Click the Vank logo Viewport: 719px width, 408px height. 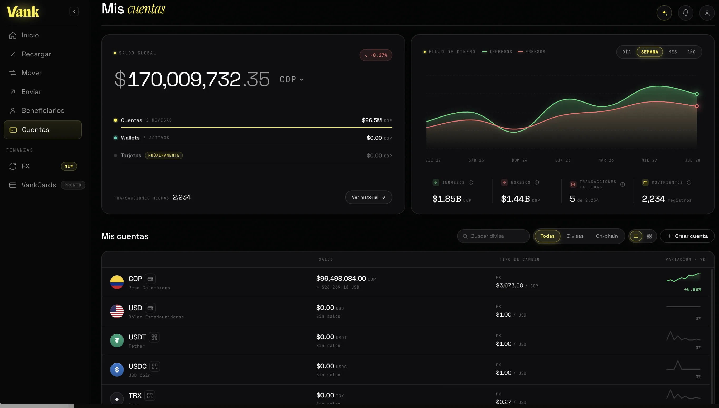click(x=23, y=12)
